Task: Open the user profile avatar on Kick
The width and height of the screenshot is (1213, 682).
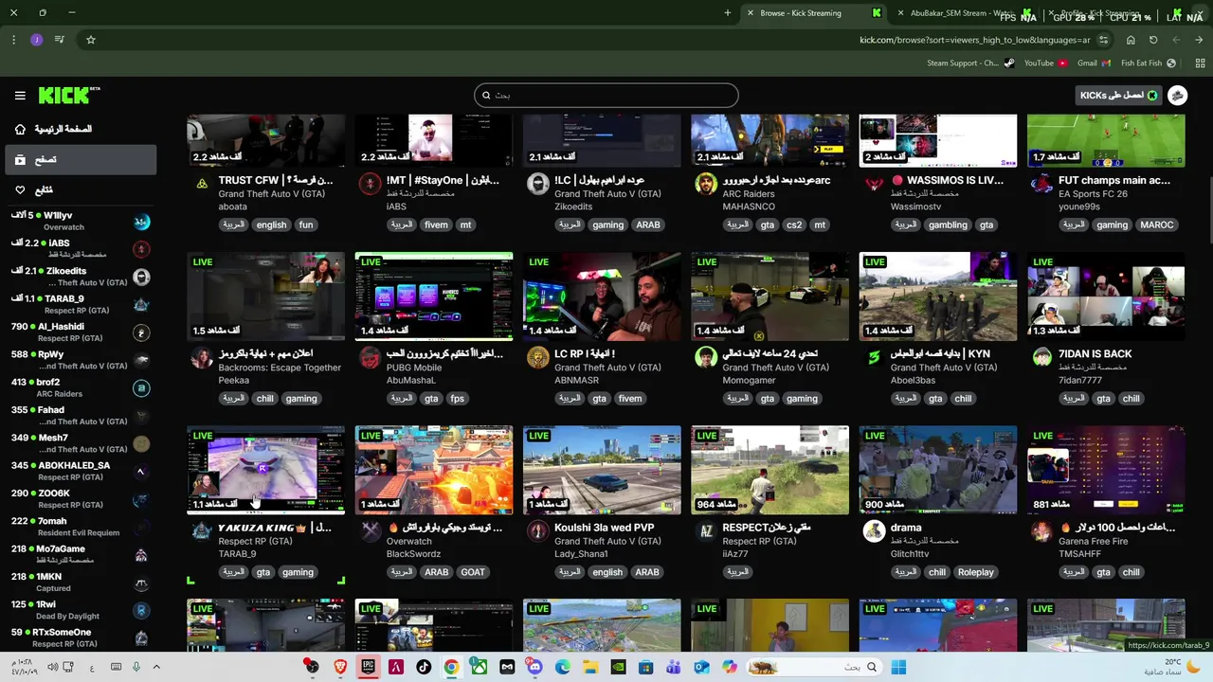Action: click(1178, 96)
